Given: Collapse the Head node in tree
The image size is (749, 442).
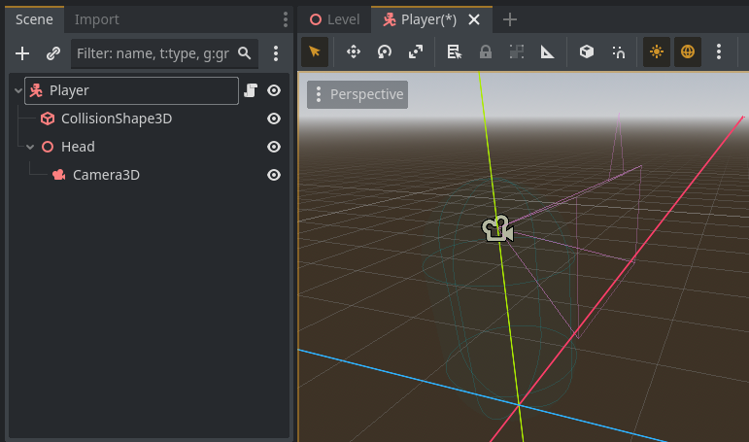Looking at the screenshot, I should pyautogui.click(x=30, y=147).
